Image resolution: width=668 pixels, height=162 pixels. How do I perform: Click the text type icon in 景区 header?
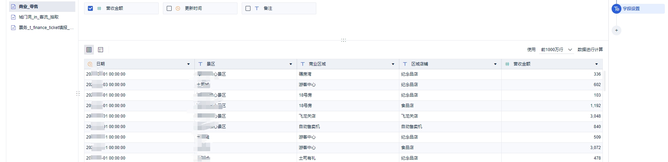click(200, 64)
